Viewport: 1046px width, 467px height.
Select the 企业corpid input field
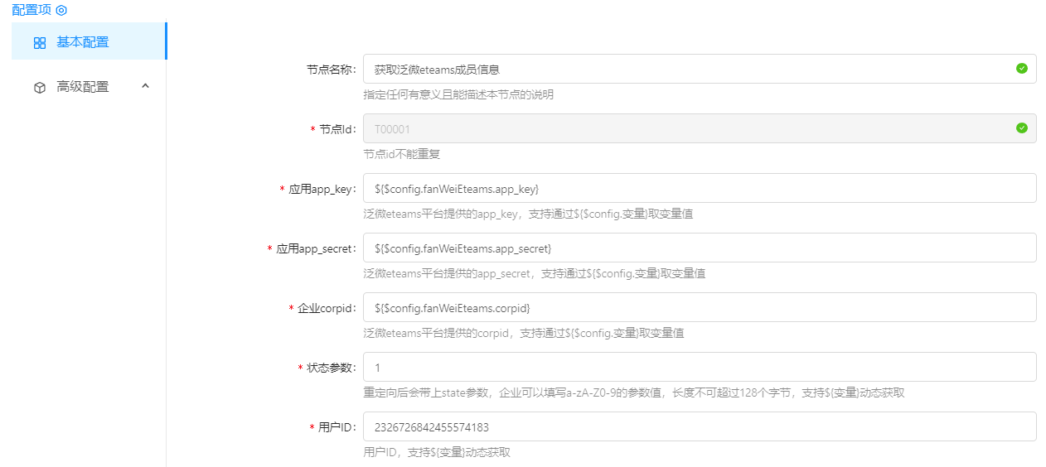pos(699,308)
